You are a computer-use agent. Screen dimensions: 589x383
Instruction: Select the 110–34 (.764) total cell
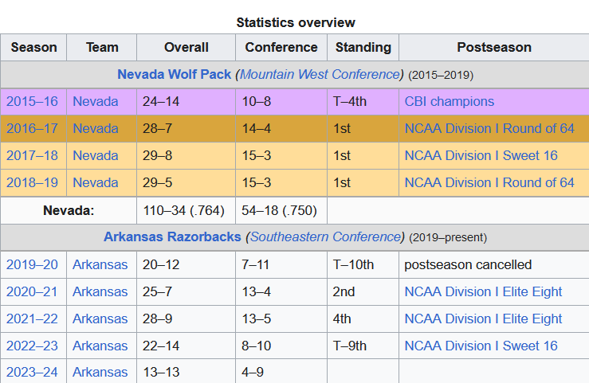click(x=186, y=210)
